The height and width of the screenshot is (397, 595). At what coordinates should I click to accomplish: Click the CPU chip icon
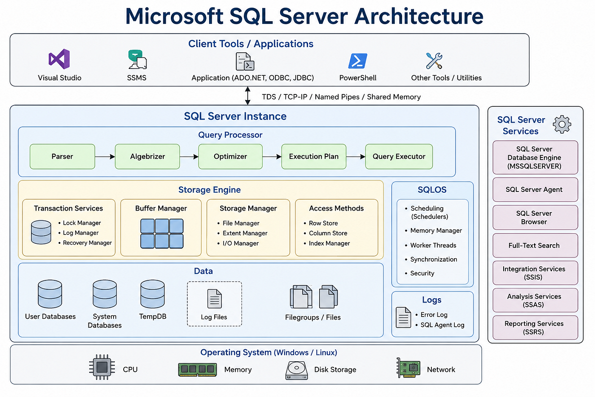point(102,367)
